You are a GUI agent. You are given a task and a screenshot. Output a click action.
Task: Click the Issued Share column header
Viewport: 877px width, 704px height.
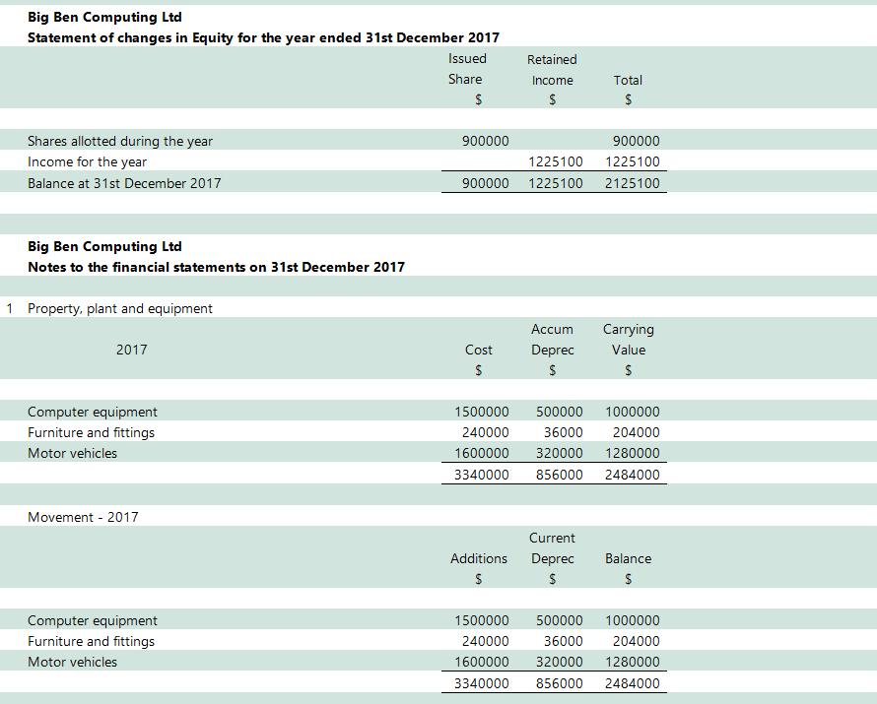pyautogui.click(x=466, y=69)
